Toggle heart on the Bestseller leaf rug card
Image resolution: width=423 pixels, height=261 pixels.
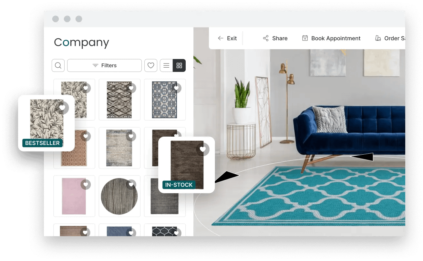point(62,108)
